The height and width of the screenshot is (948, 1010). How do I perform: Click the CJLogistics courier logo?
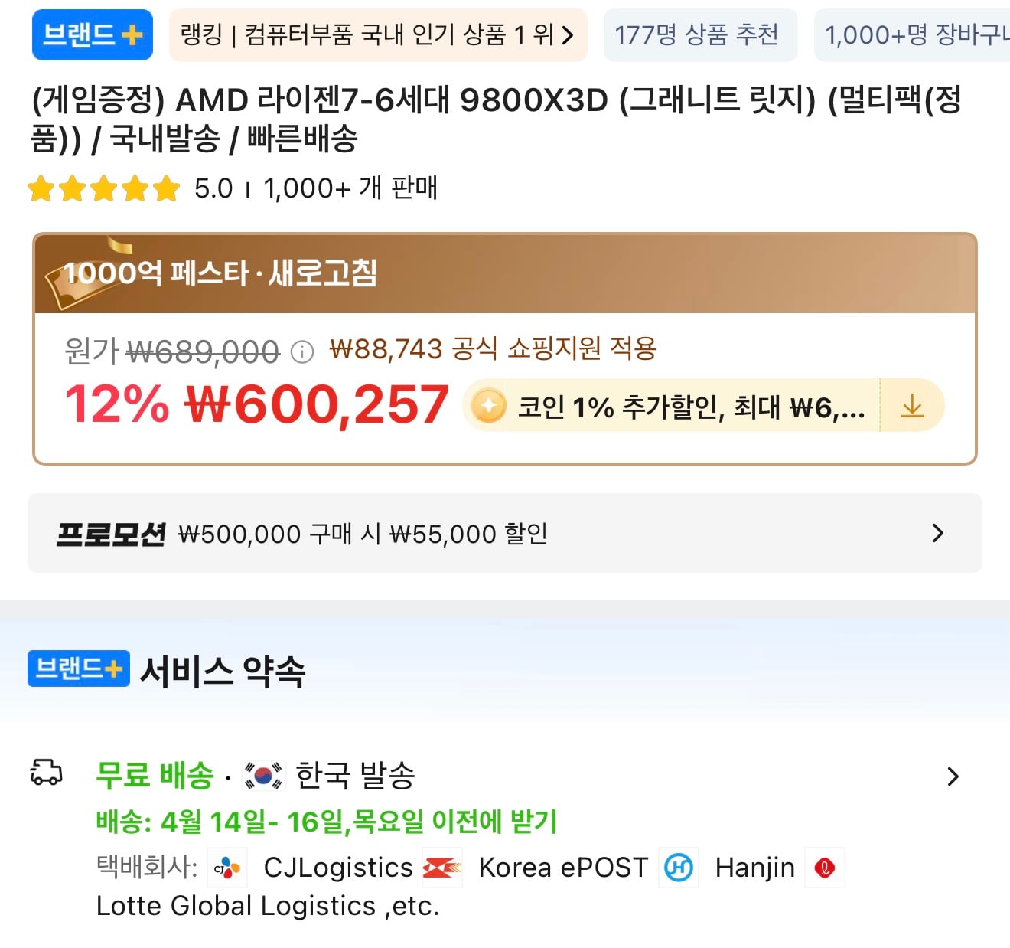click(226, 868)
